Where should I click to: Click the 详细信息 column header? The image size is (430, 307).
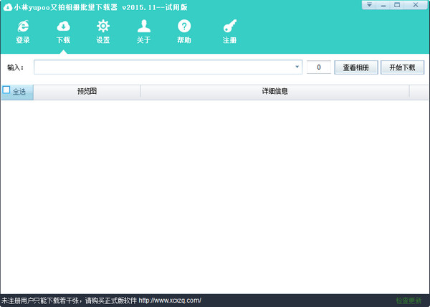274,92
